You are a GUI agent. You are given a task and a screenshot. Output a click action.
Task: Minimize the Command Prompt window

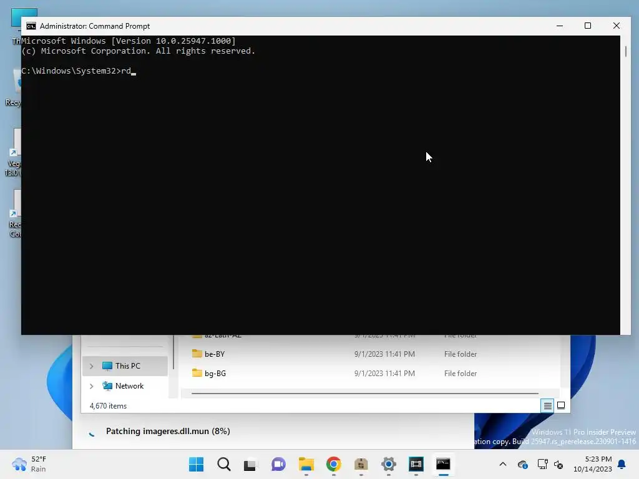click(x=560, y=26)
